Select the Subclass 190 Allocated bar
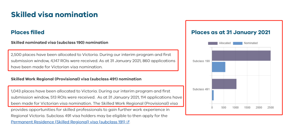The height and width of the screenshot is (127, 287). 241,56
